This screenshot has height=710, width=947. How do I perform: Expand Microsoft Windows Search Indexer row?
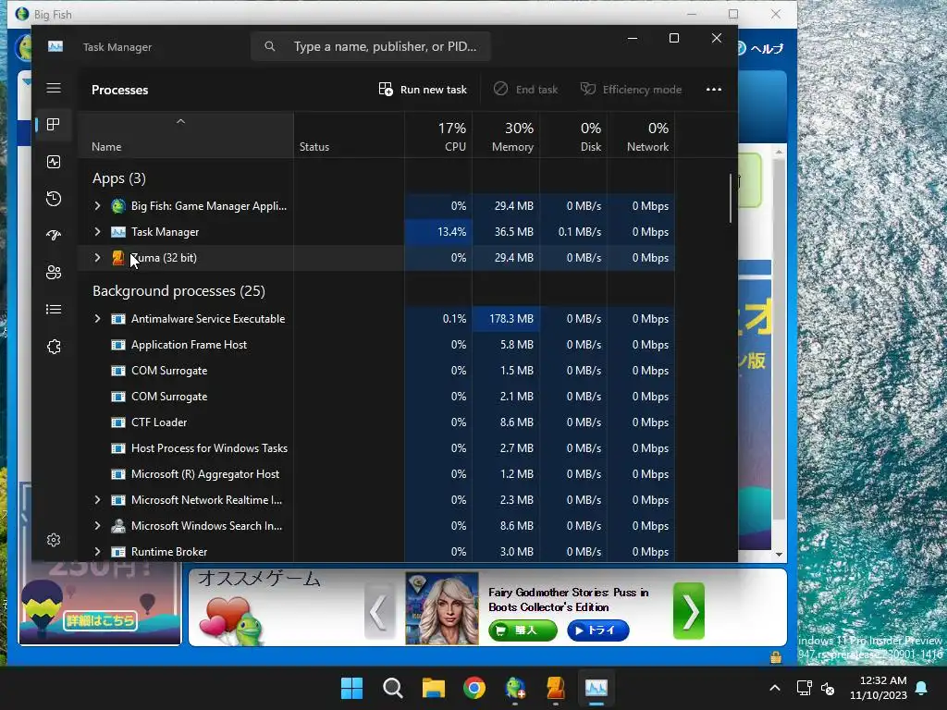point(97,526)
